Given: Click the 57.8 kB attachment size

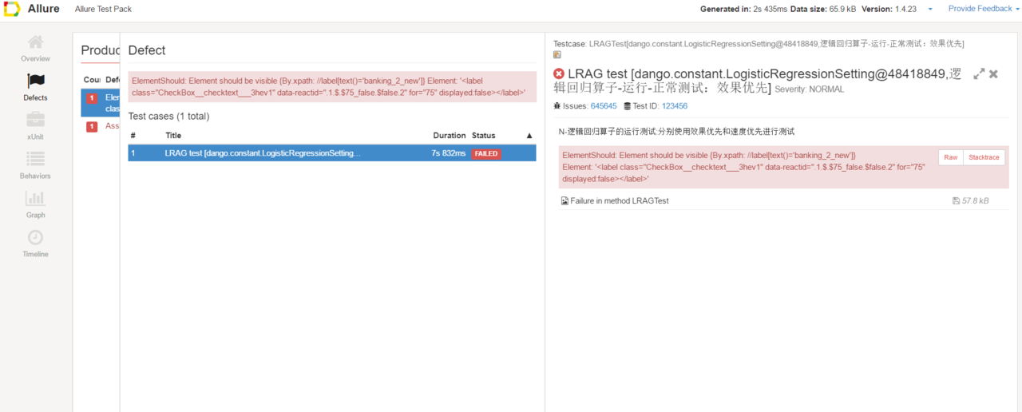Looking at the screenshot, I should 975,201.
